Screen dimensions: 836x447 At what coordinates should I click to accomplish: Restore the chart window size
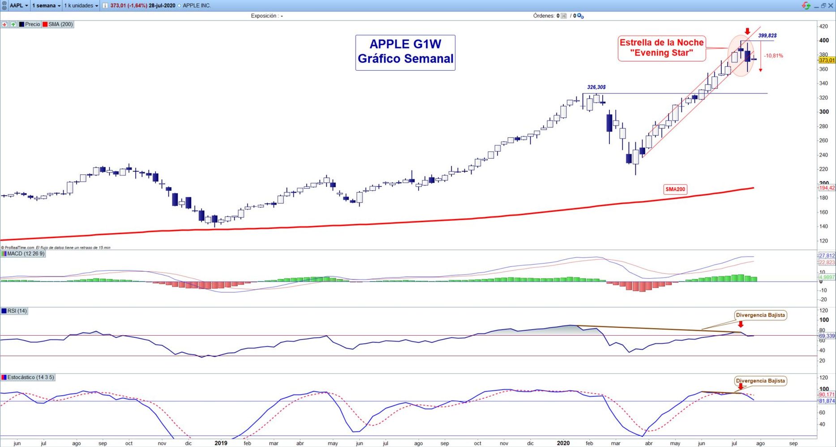tap(823, 6)
